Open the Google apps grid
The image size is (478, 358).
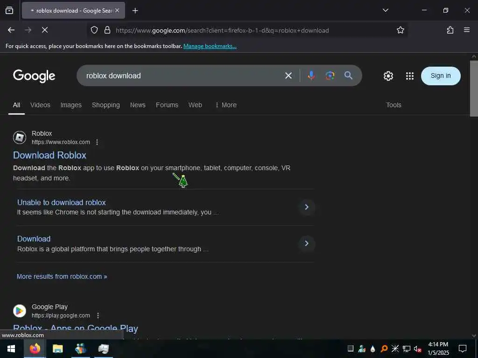click(x=410, y=76)
